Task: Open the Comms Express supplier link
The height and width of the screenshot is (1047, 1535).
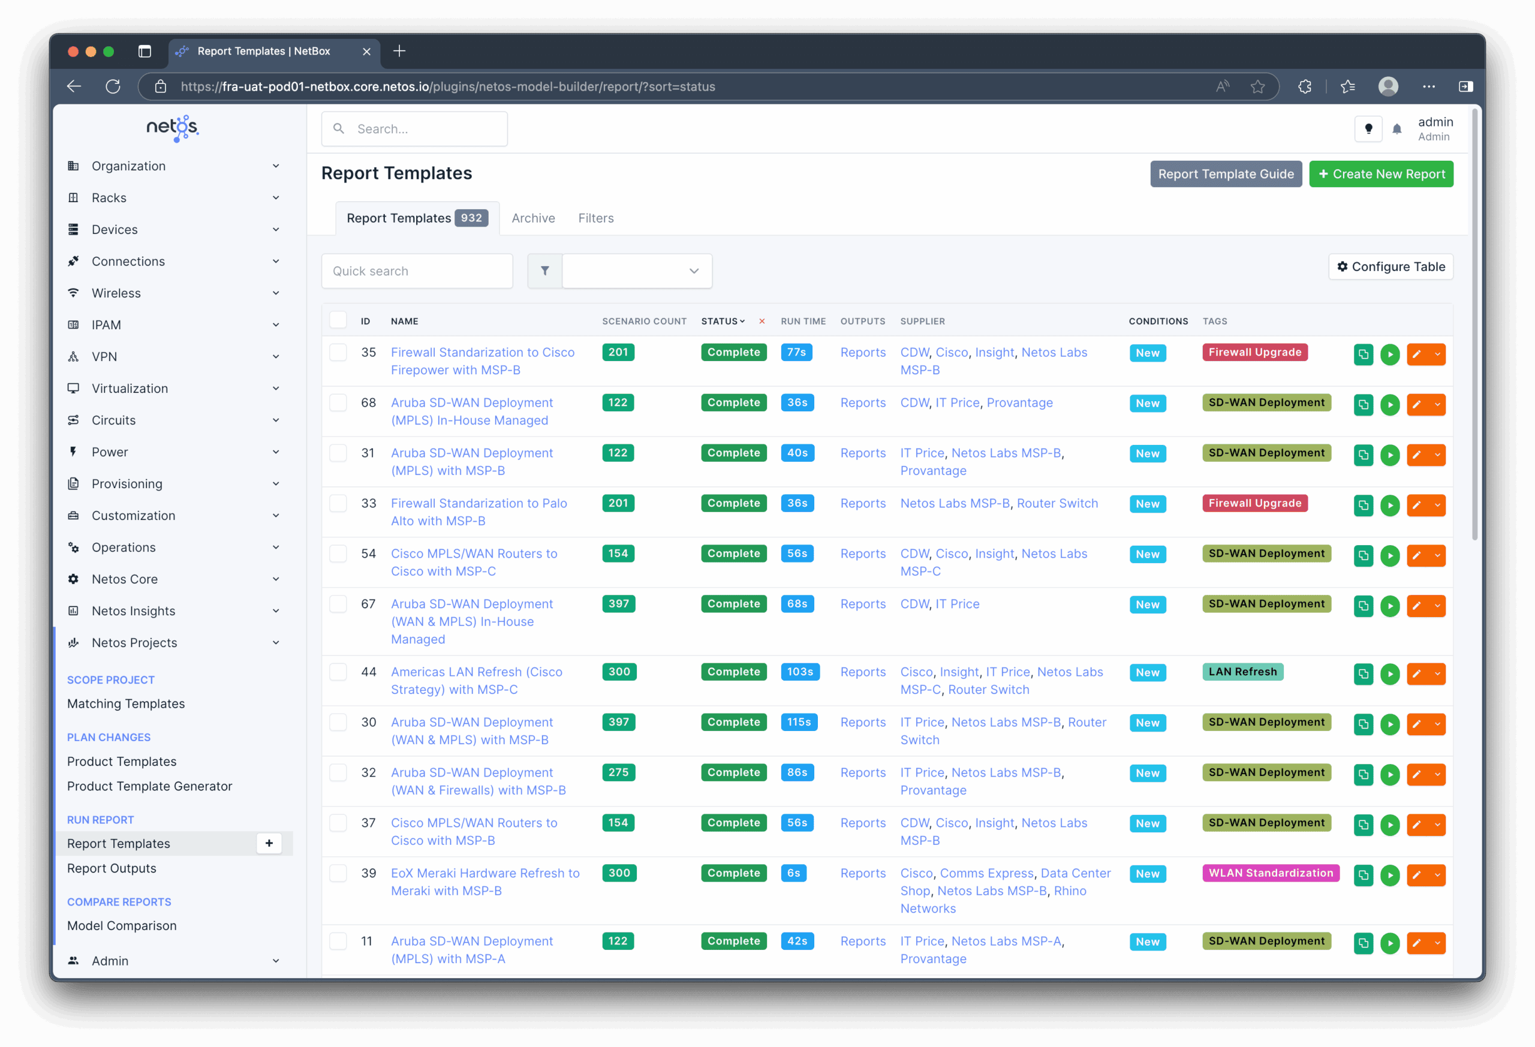Action: pyautogui.click(x=987, y=872)
